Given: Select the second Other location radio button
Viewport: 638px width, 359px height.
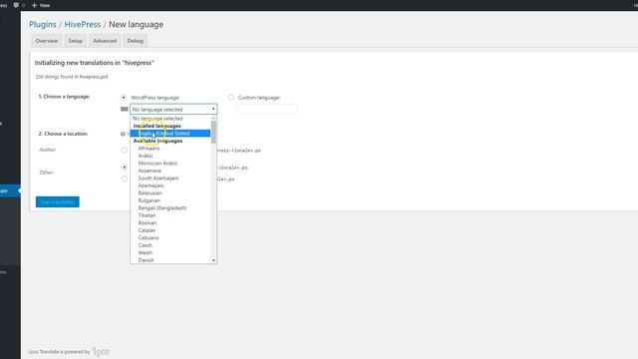Looking at the screenshot, I should pyautogui.click(x=125, y=179).
